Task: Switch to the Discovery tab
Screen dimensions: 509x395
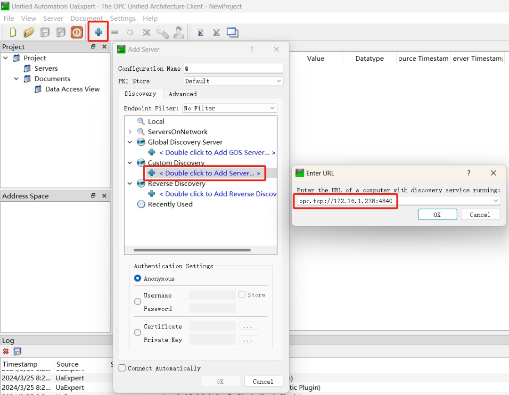Action: [140, 93]
